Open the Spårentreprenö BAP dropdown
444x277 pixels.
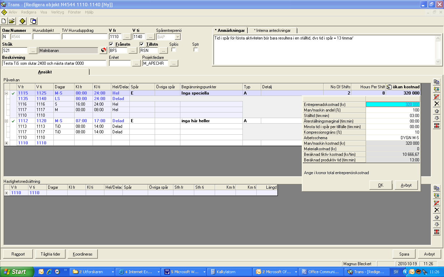178,37
